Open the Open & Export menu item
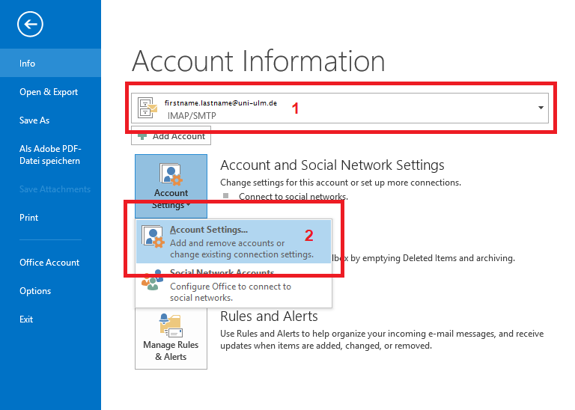 tap(50, 91)
